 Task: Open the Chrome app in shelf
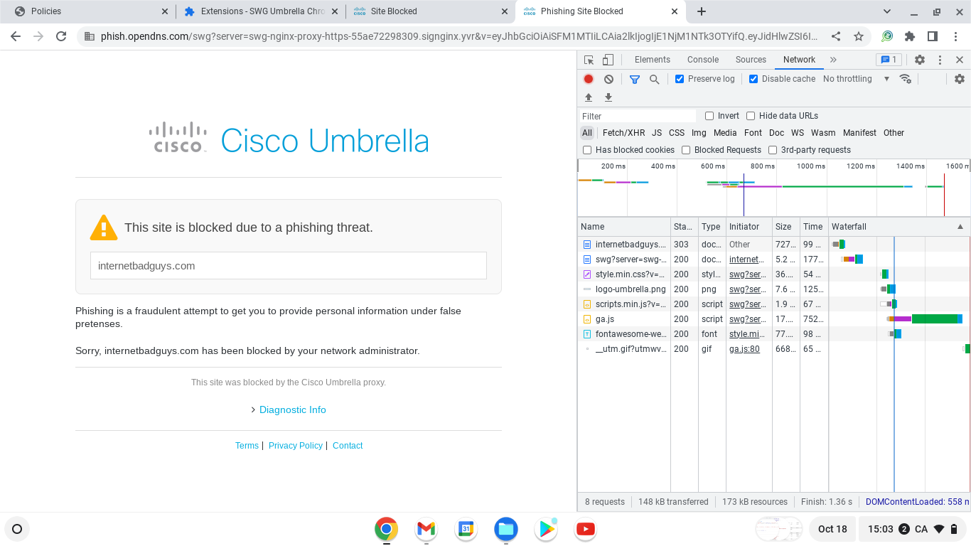point(386,529)
